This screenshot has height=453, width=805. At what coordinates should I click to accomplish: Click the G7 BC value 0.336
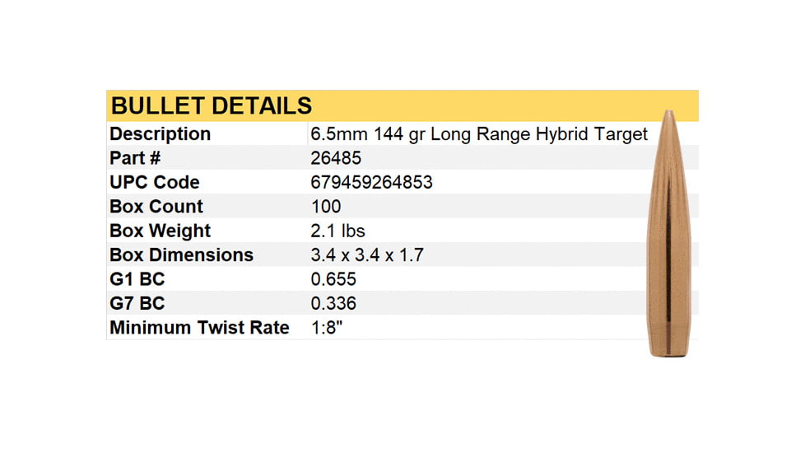click(333, 304)
